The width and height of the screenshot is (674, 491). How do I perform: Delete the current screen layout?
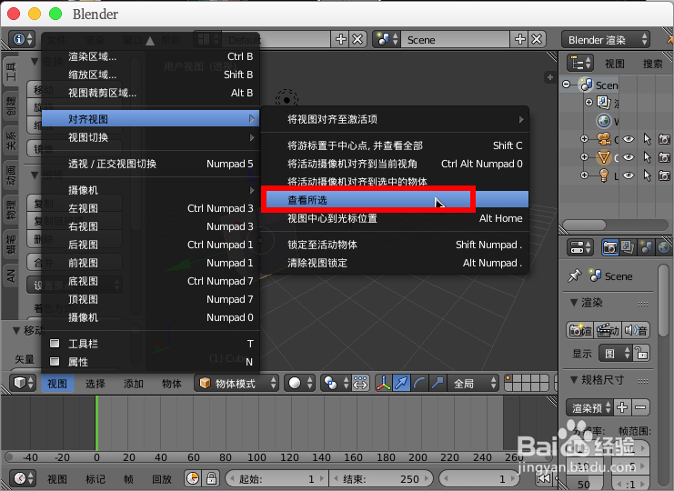[357, 39]
